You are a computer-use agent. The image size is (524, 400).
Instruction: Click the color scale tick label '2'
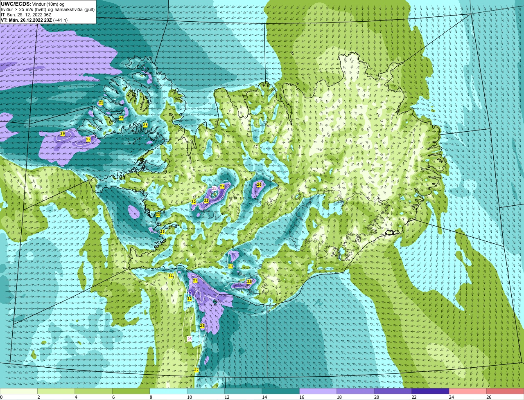click(x=38, y=397)
